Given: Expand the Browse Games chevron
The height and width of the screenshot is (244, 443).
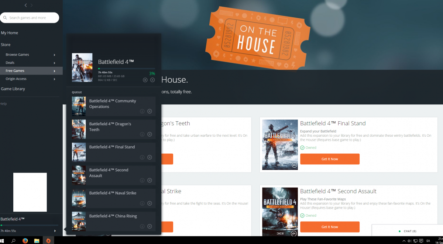Looking at the screenshot, I should [55, 55].
